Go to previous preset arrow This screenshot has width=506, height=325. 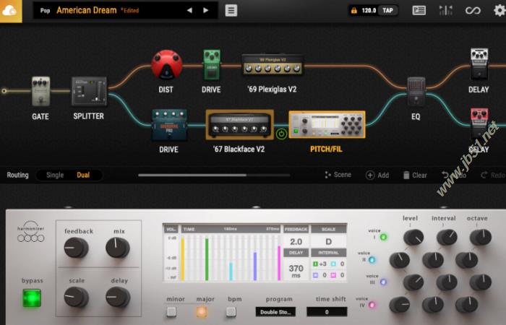click(189, 10)
